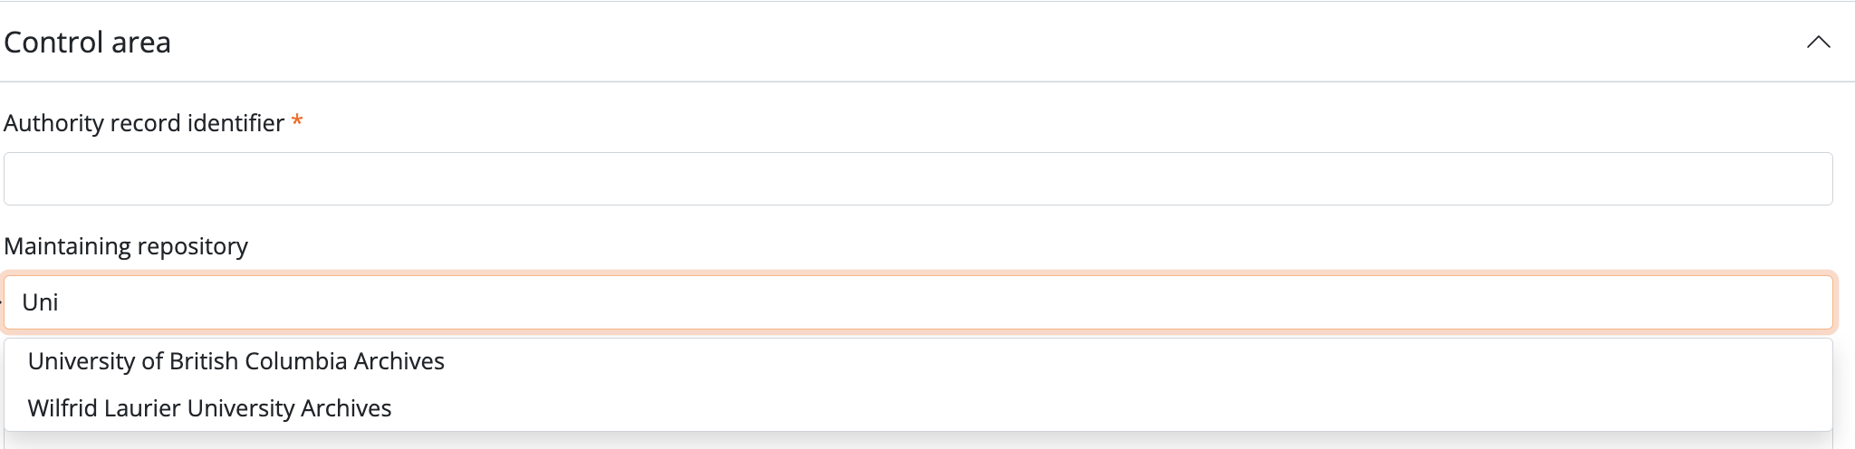Collapse the Control area section chevron
Image resolution: width=1855 pixels, height=449 pixels.
coord(1818,43)
